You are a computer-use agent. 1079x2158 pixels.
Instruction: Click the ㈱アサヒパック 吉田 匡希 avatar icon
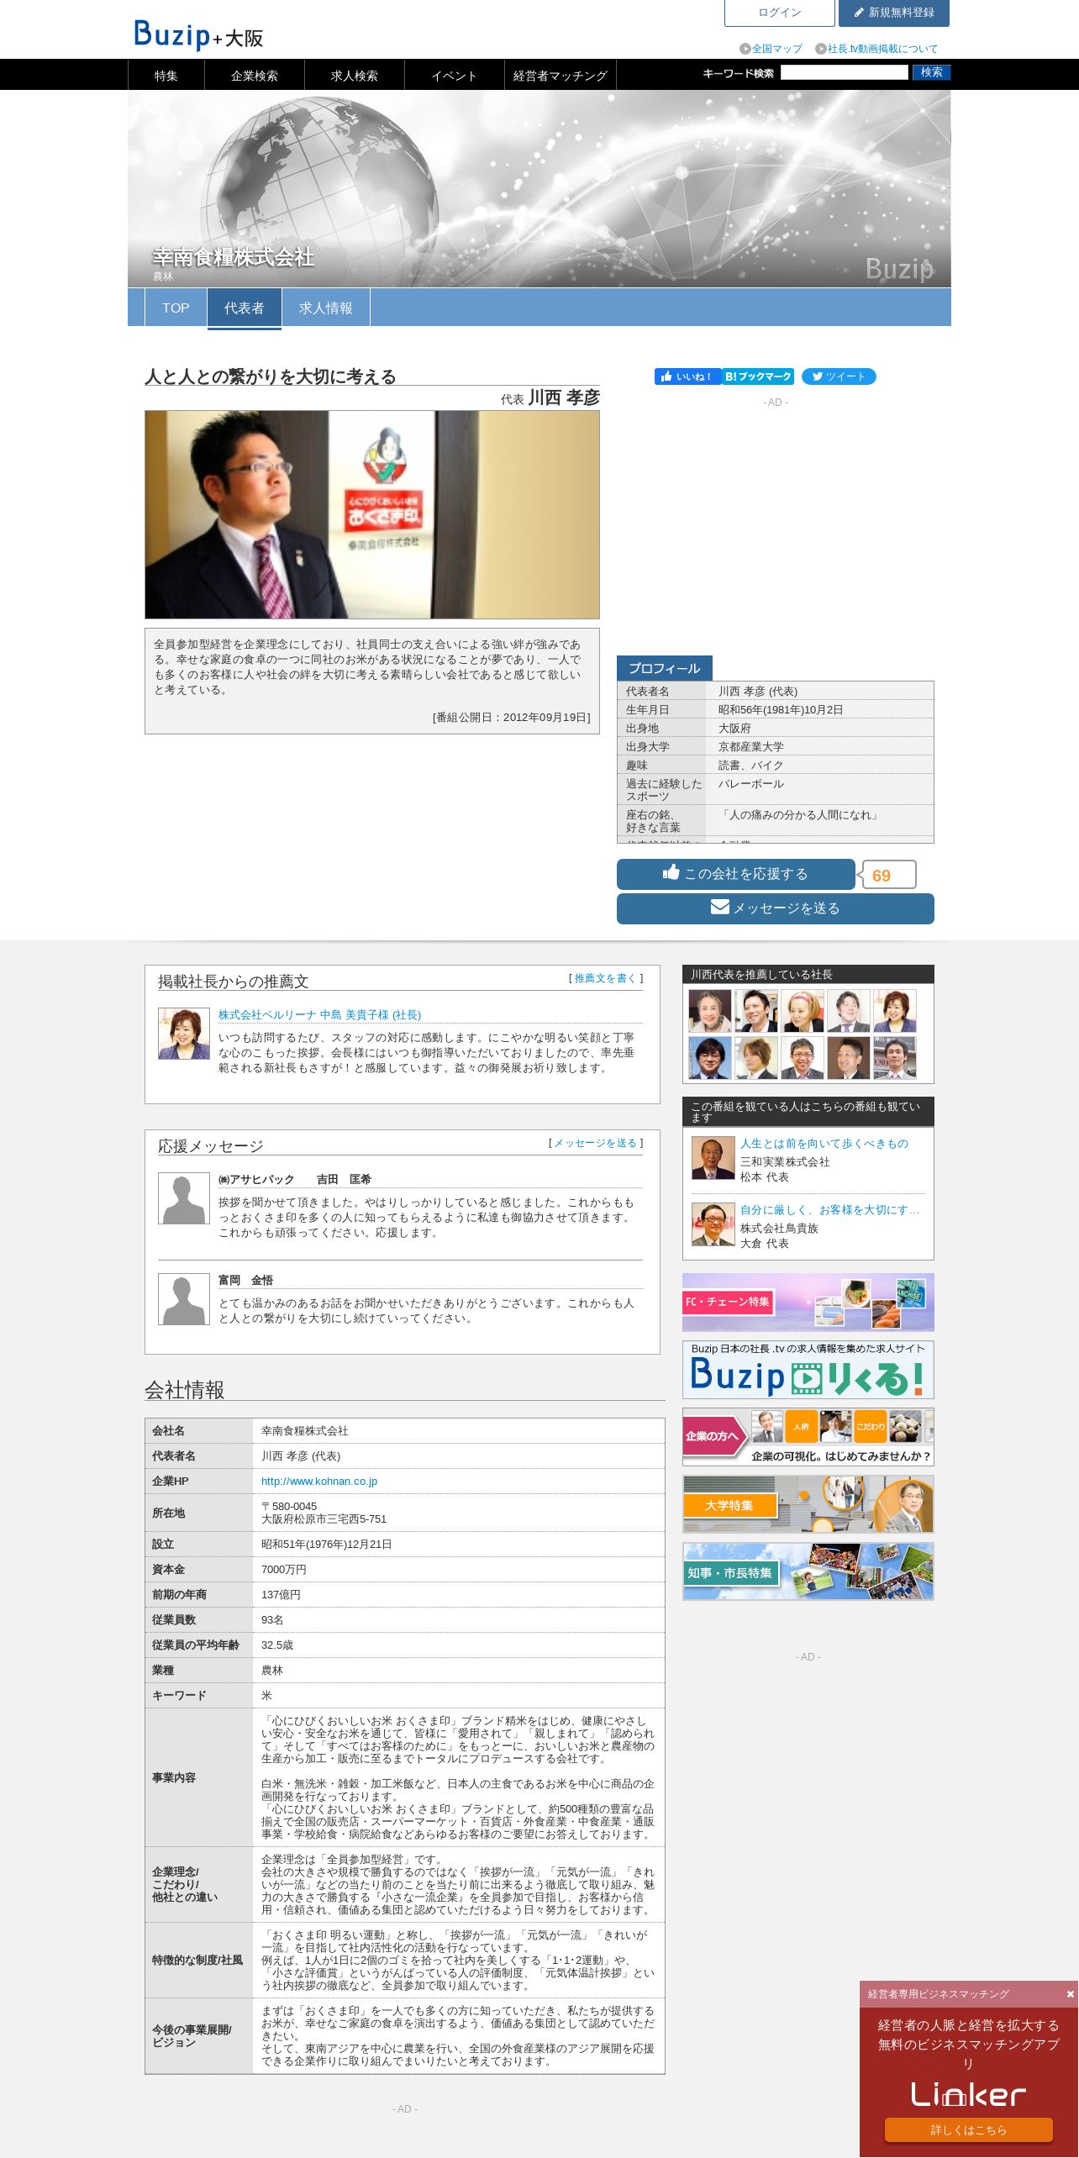coord(184,1198)
